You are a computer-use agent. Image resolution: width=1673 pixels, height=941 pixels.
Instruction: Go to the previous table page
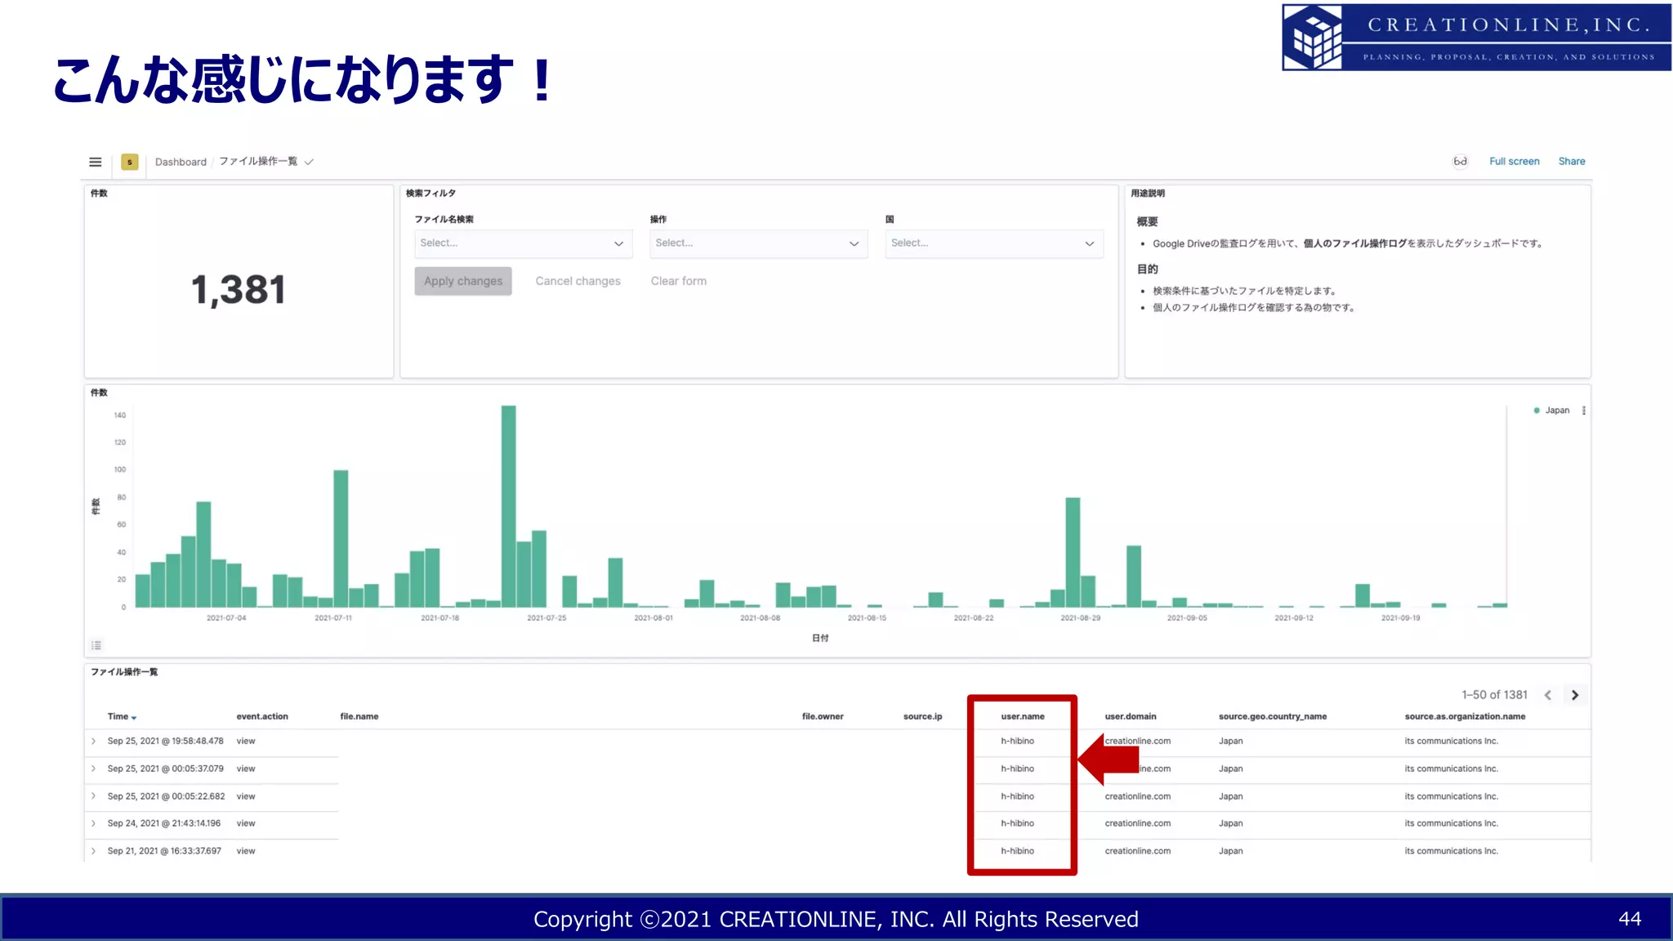coord(1547,695)
